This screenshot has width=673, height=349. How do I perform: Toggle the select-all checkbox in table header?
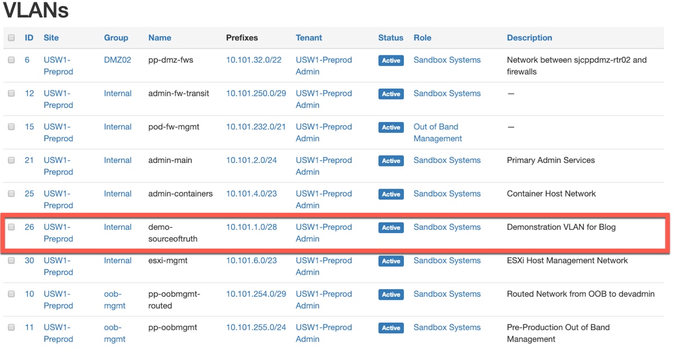[x=11, y=38]
